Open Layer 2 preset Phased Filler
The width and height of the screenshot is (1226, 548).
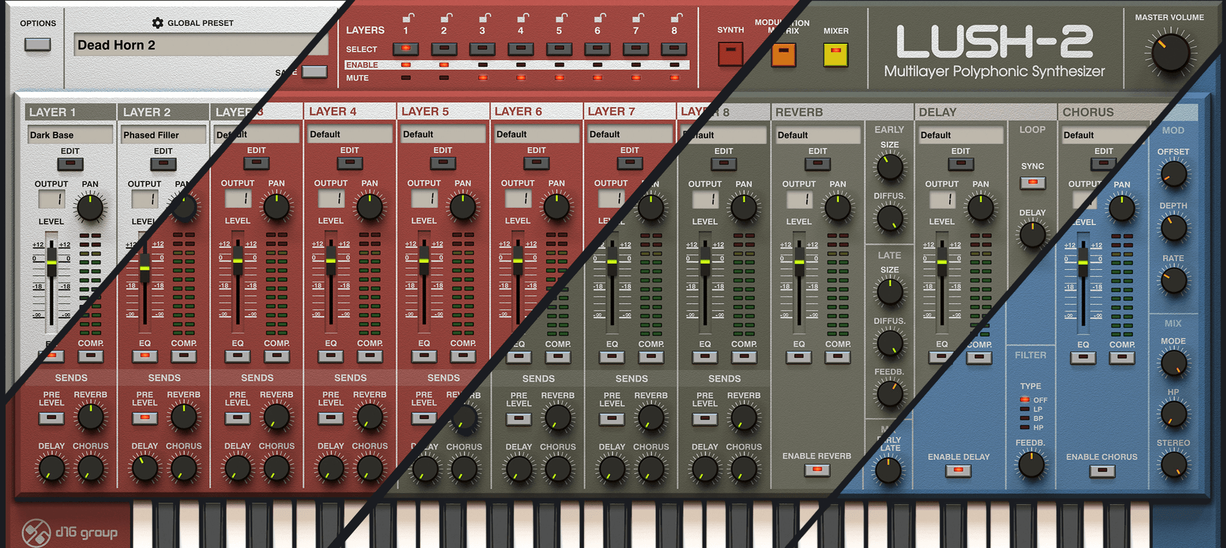pyautogui.click(x=164, y=135)
